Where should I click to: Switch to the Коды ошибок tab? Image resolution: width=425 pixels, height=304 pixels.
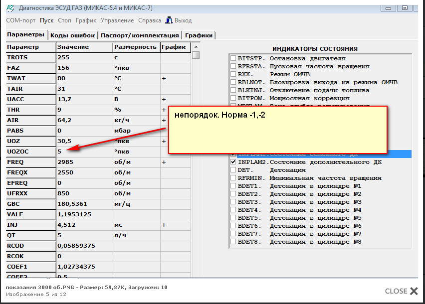point(73,35)
